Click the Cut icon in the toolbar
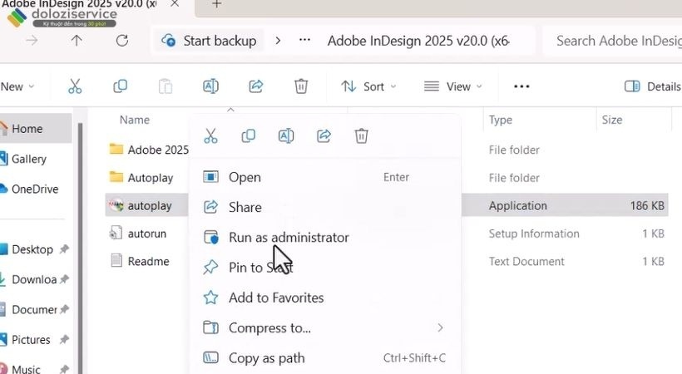Image resolution: width=682 pixels, height=374 pixels. (x=75, y=86)
